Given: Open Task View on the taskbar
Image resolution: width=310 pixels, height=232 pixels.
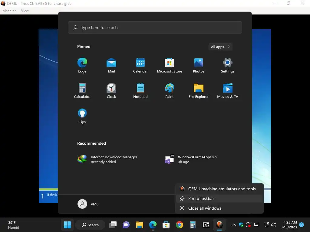Looking at the screenshot, I should 113,225.
